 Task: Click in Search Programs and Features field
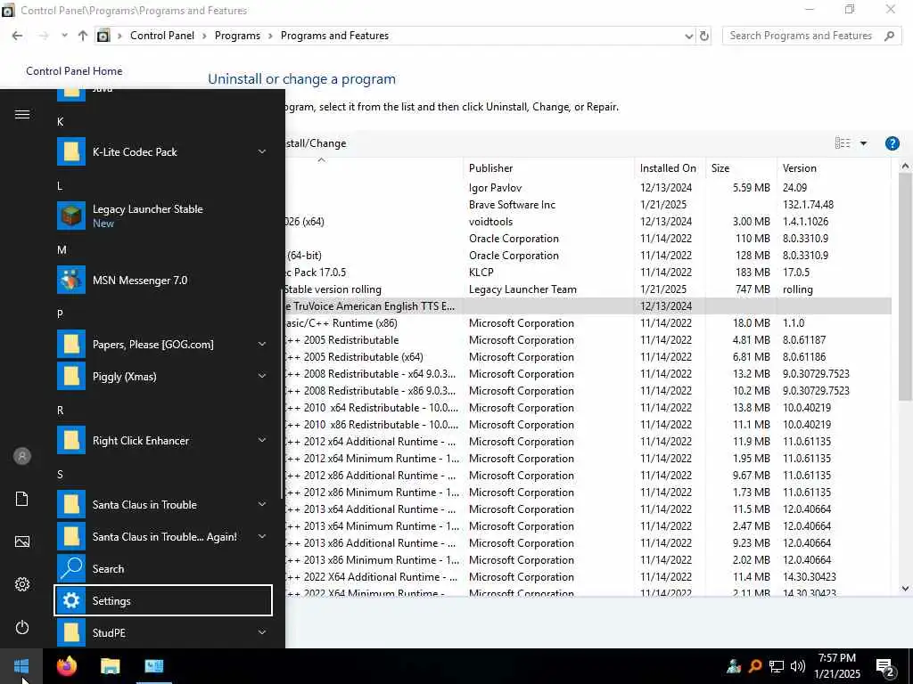(x=803, y=36)
